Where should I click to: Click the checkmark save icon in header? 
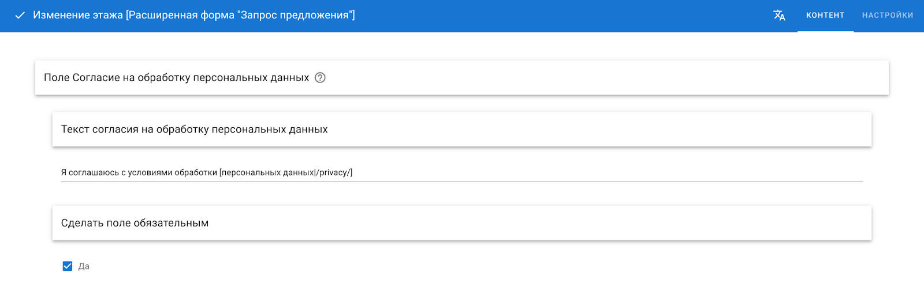(x=20, y=16)
